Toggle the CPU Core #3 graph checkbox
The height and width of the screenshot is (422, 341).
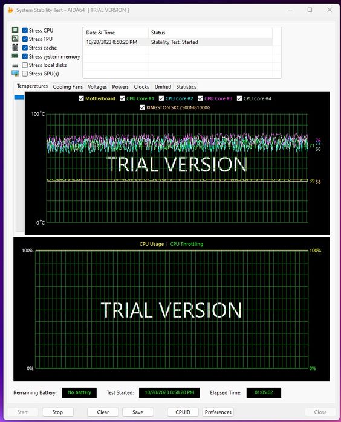click(x=200, y=98)
